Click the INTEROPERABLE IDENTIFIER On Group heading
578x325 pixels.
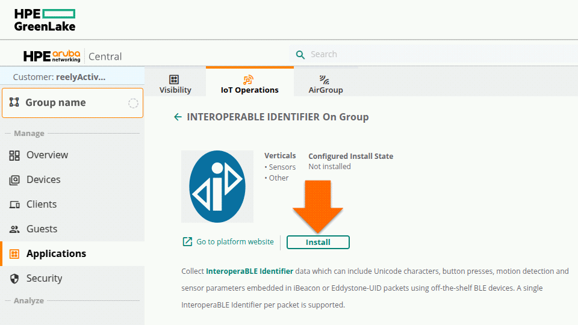pyautogui.click(x=278, y=117)
